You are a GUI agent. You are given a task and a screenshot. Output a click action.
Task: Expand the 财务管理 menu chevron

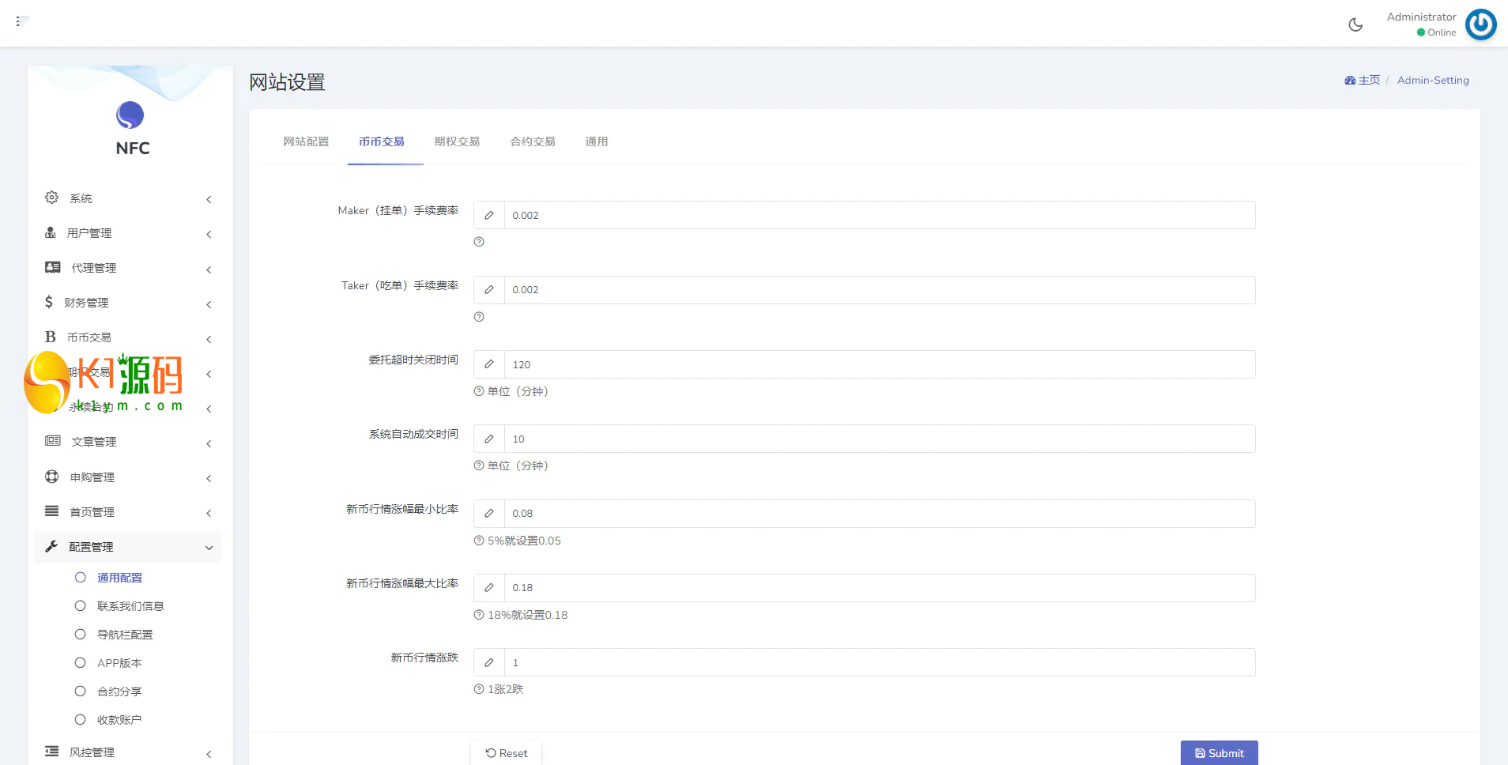pos(209,305)
